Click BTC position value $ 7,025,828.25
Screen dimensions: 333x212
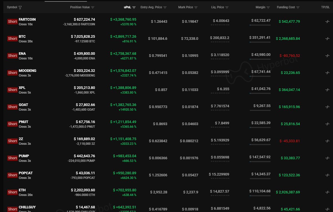83,36
